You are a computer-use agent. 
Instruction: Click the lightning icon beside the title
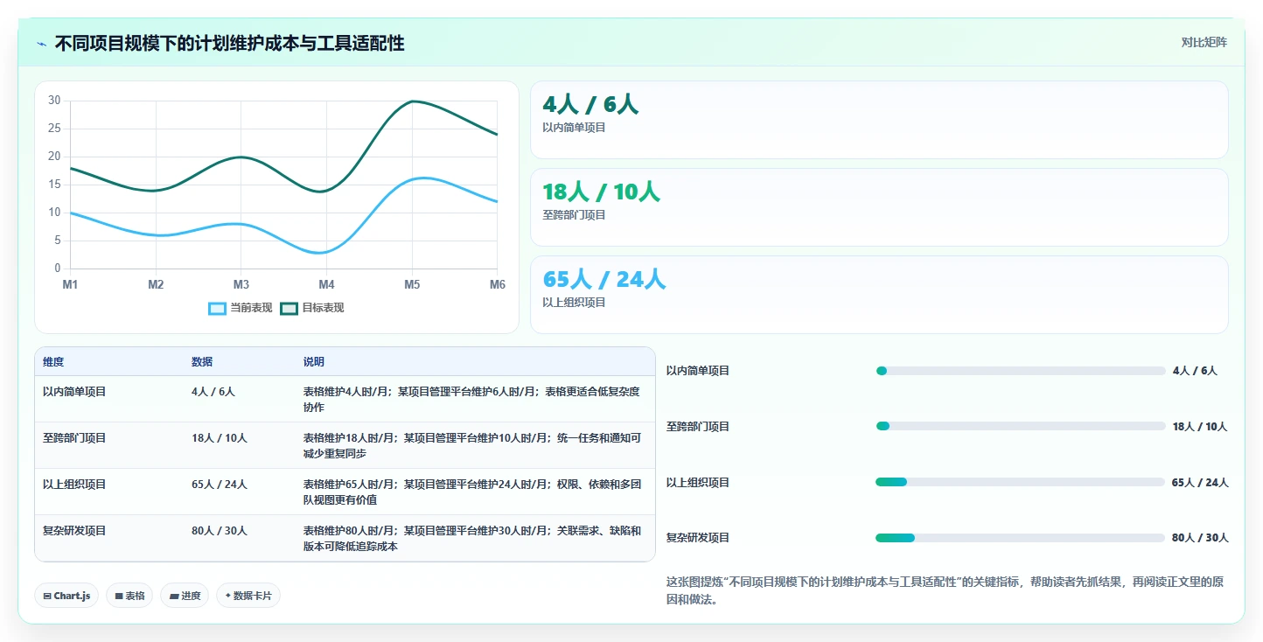[41, 44]
